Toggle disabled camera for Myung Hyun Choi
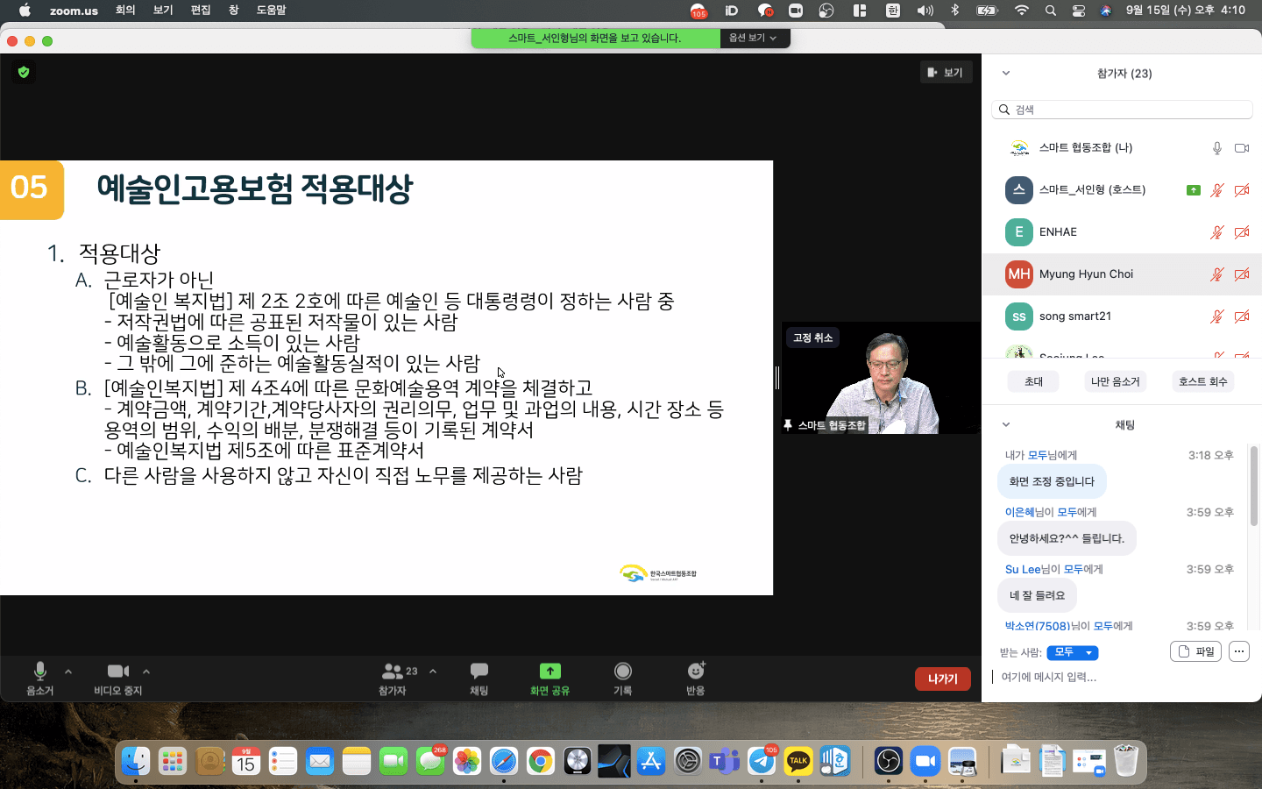This screenshot has width=1262, height=789. point(1242,274)
